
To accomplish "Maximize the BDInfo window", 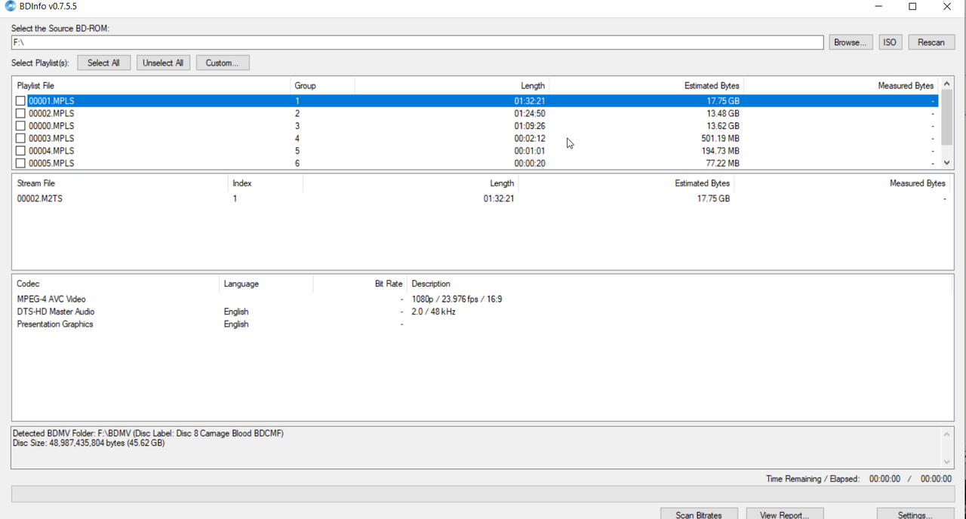I will pos(912,7).
